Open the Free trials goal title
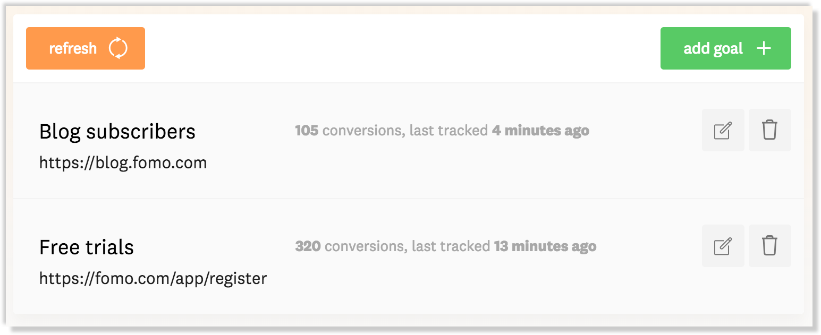This screenshot has height=335, width=821. 87,247
